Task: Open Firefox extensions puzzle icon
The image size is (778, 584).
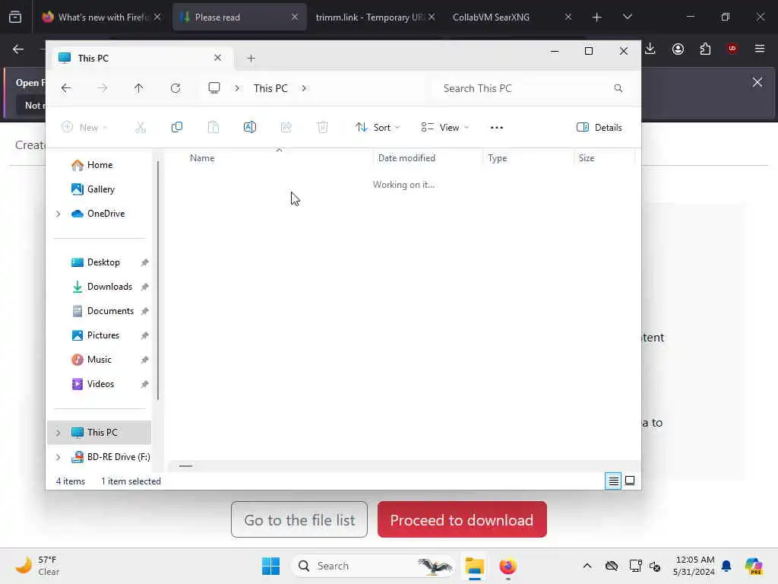Action: click(705, 49)
